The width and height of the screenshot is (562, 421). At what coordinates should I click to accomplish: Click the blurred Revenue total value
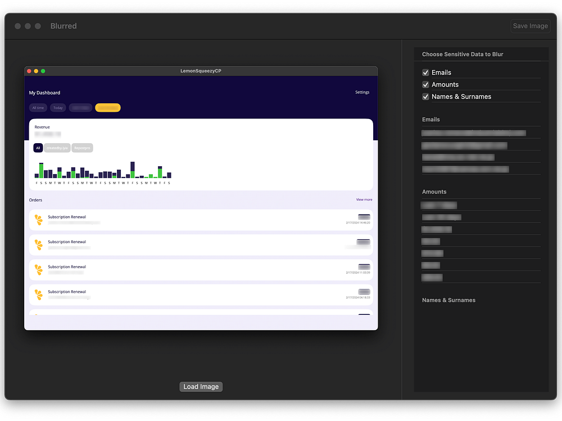tap(48, 134)
